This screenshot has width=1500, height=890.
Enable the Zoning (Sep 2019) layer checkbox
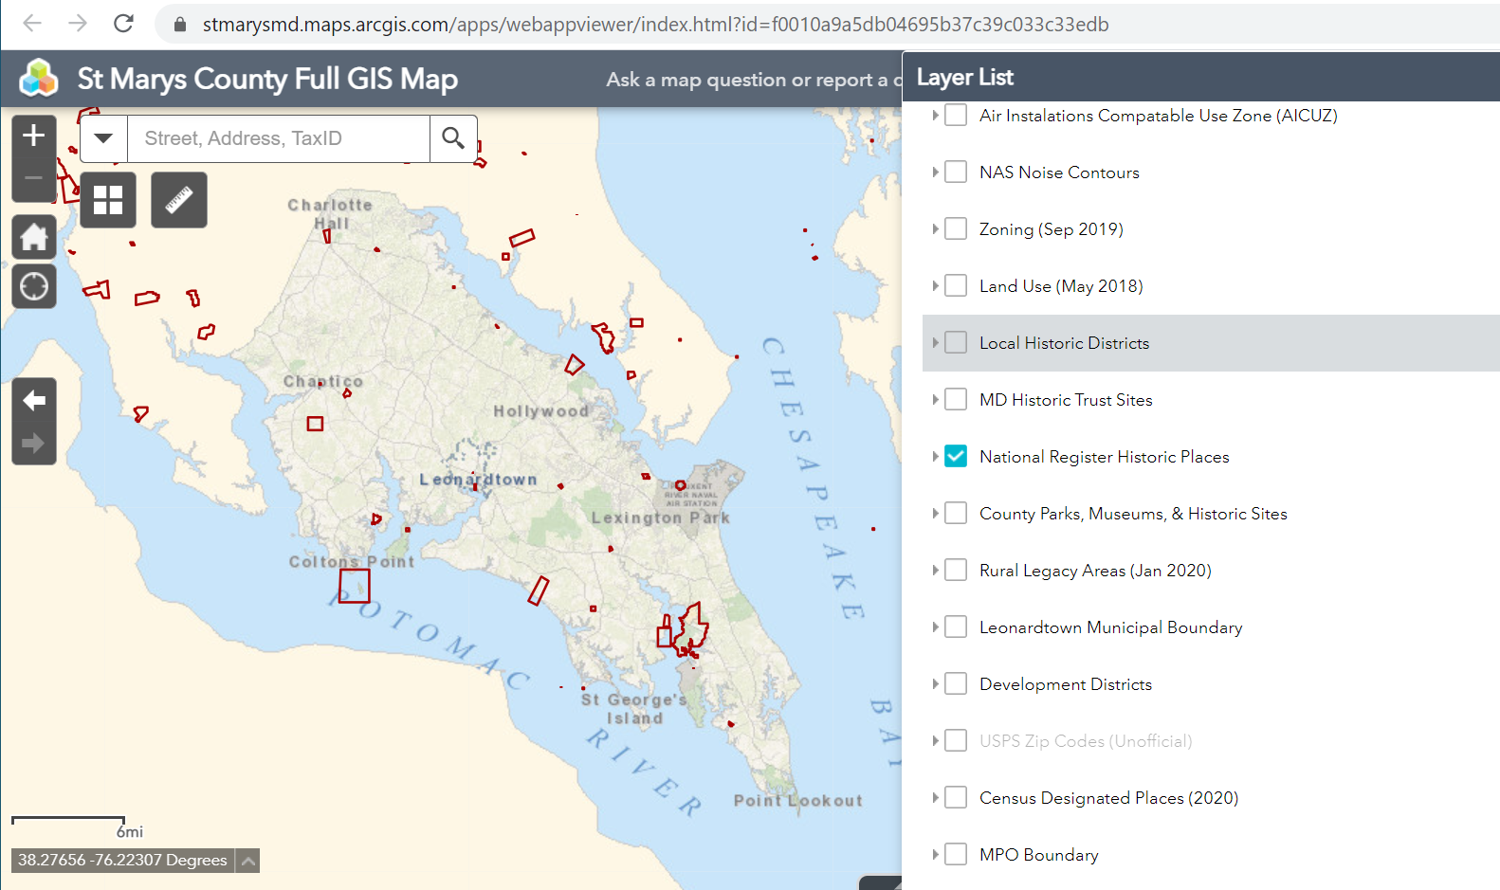tap(956, 229)
